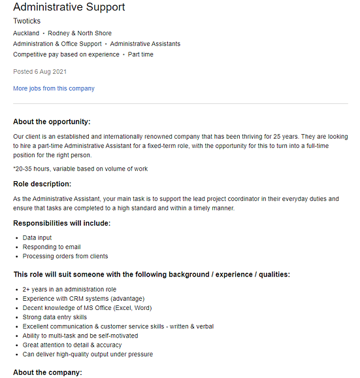360x378 pixels.
Task: Click the 'Data input' bullet item
Action: click(37, 237)
